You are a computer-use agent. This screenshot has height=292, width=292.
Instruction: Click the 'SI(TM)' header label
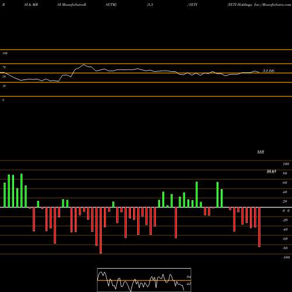point(111,5)
